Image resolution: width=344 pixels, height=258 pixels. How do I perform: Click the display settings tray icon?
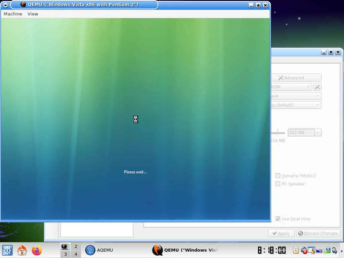click(319, 250)
